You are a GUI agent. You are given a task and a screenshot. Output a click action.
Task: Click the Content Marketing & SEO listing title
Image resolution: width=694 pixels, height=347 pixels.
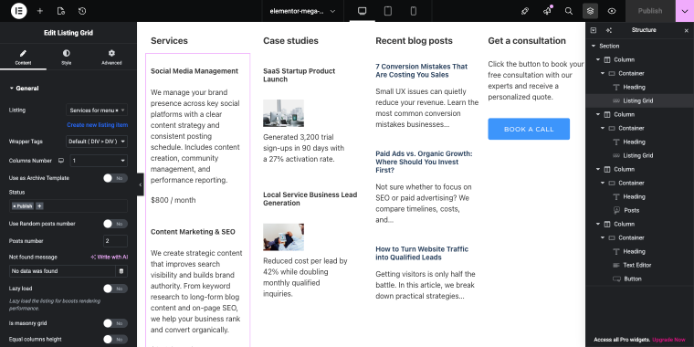(193, 232)
